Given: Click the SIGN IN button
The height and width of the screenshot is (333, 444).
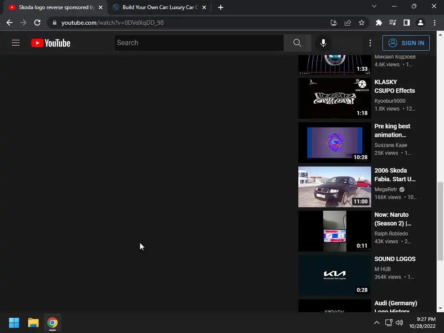Looking at the screenshot, I should (406, 43).
